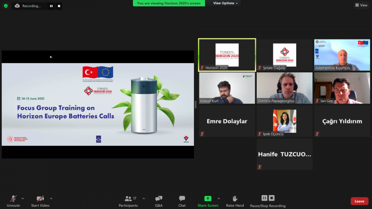Image resolution: width=372 pixels, height=209 pixels.
Task: Expand video settings arrow next to Start Video
Action: 51,199
